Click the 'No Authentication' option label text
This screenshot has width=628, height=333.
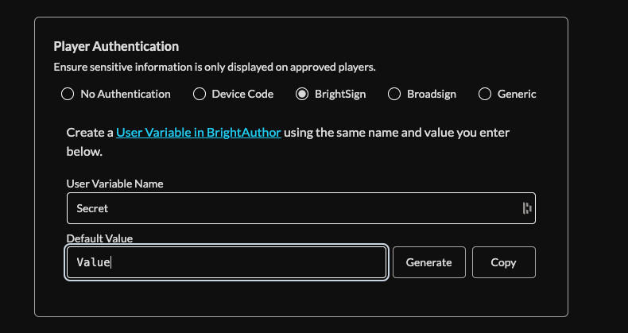click(x=126, y=94)
